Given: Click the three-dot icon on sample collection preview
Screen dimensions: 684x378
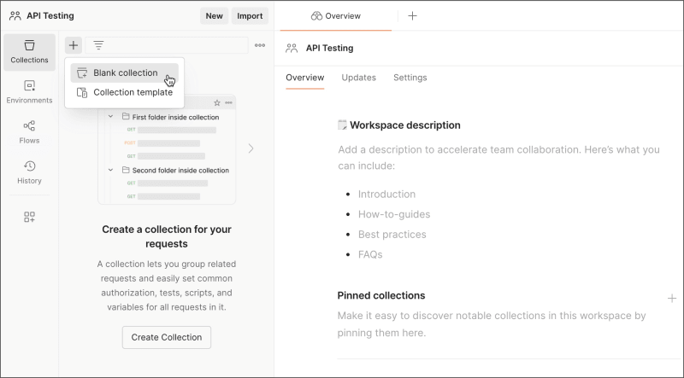Looking at the screenshot, I should [228, 102].
